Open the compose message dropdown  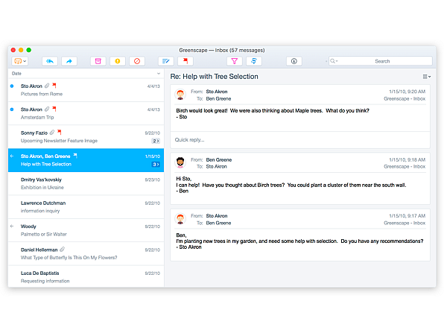pos(20,61)
